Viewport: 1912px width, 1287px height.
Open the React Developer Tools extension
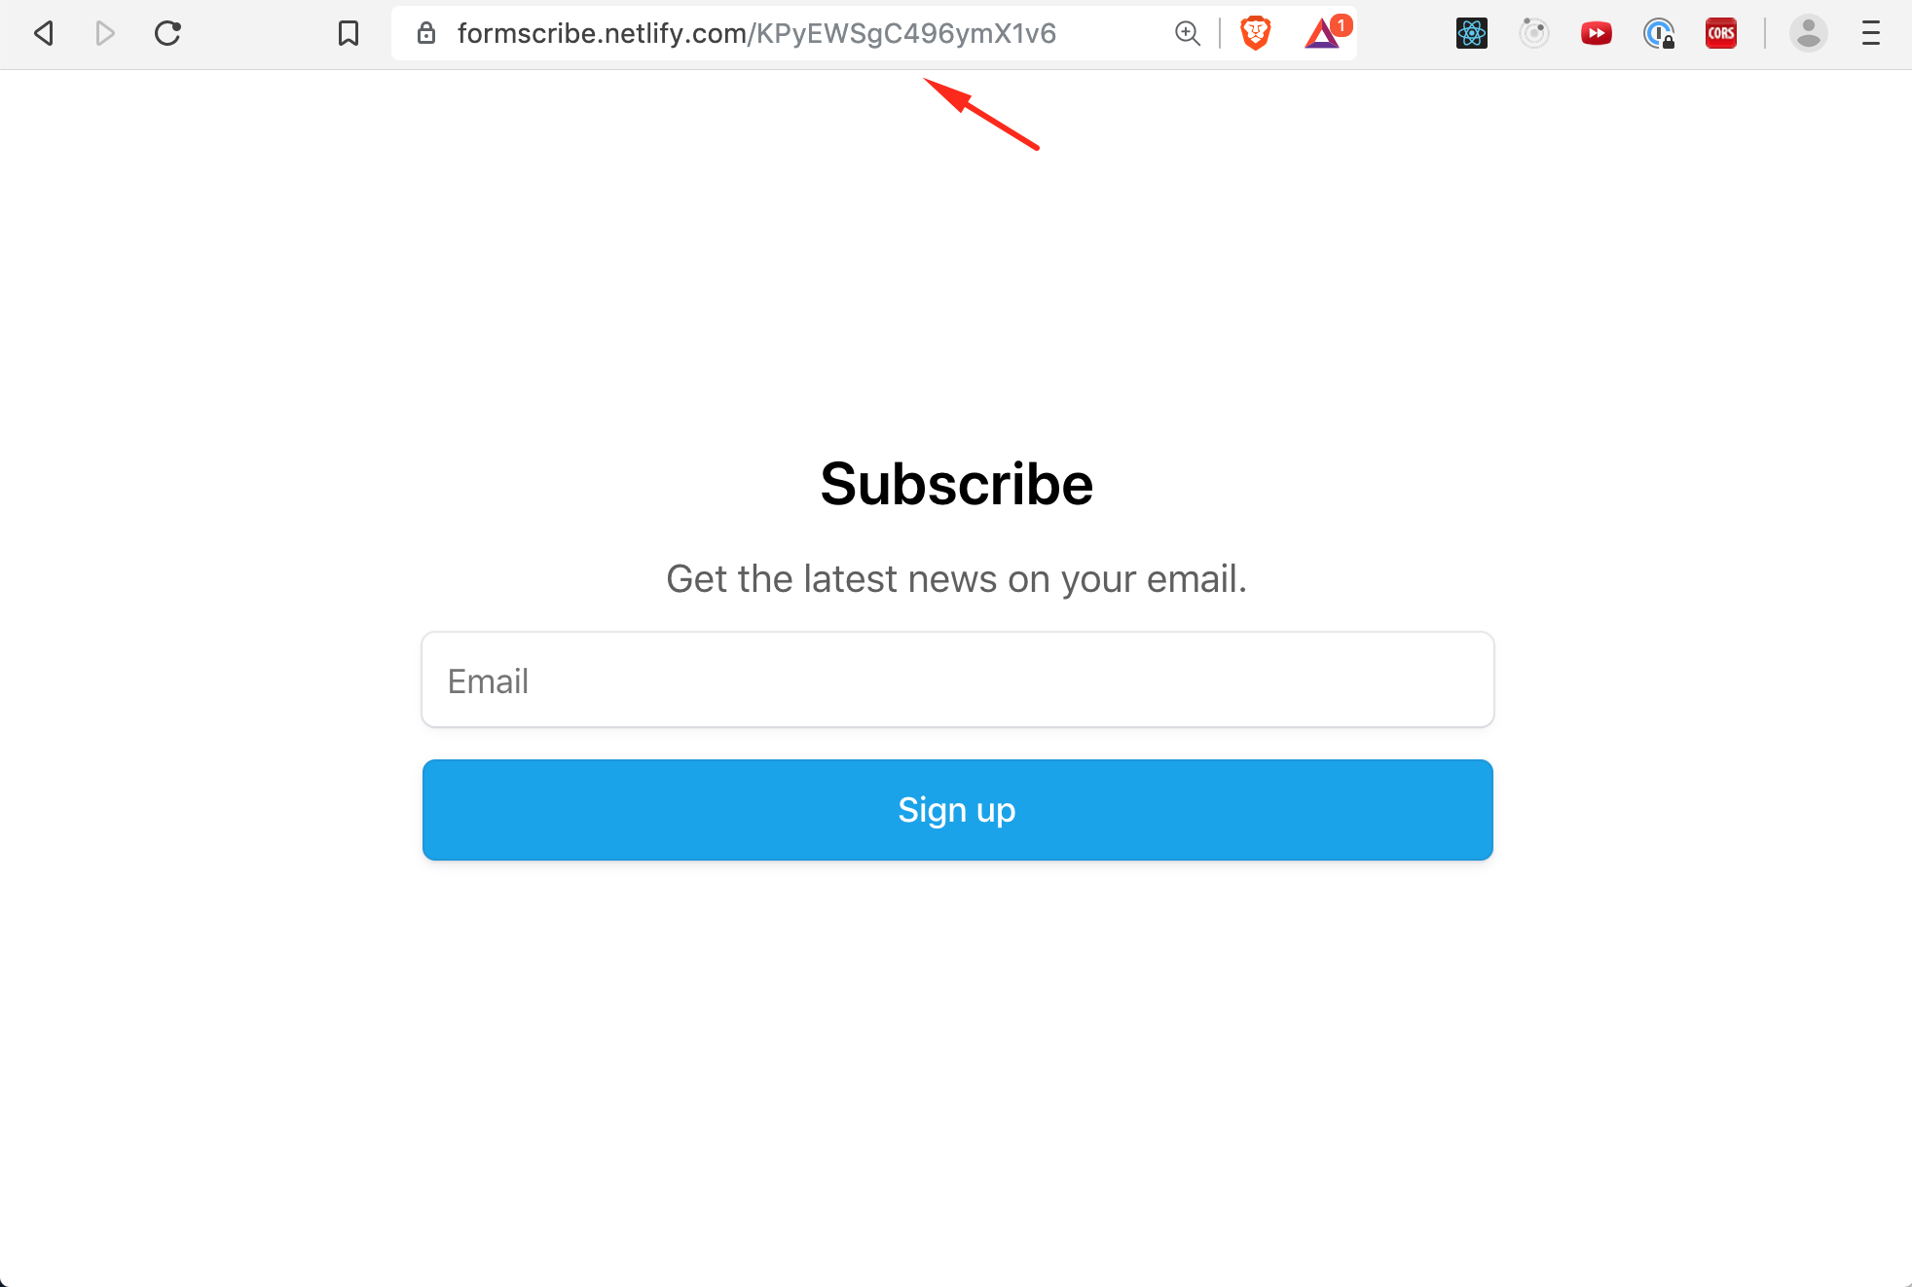[1472, 34]
